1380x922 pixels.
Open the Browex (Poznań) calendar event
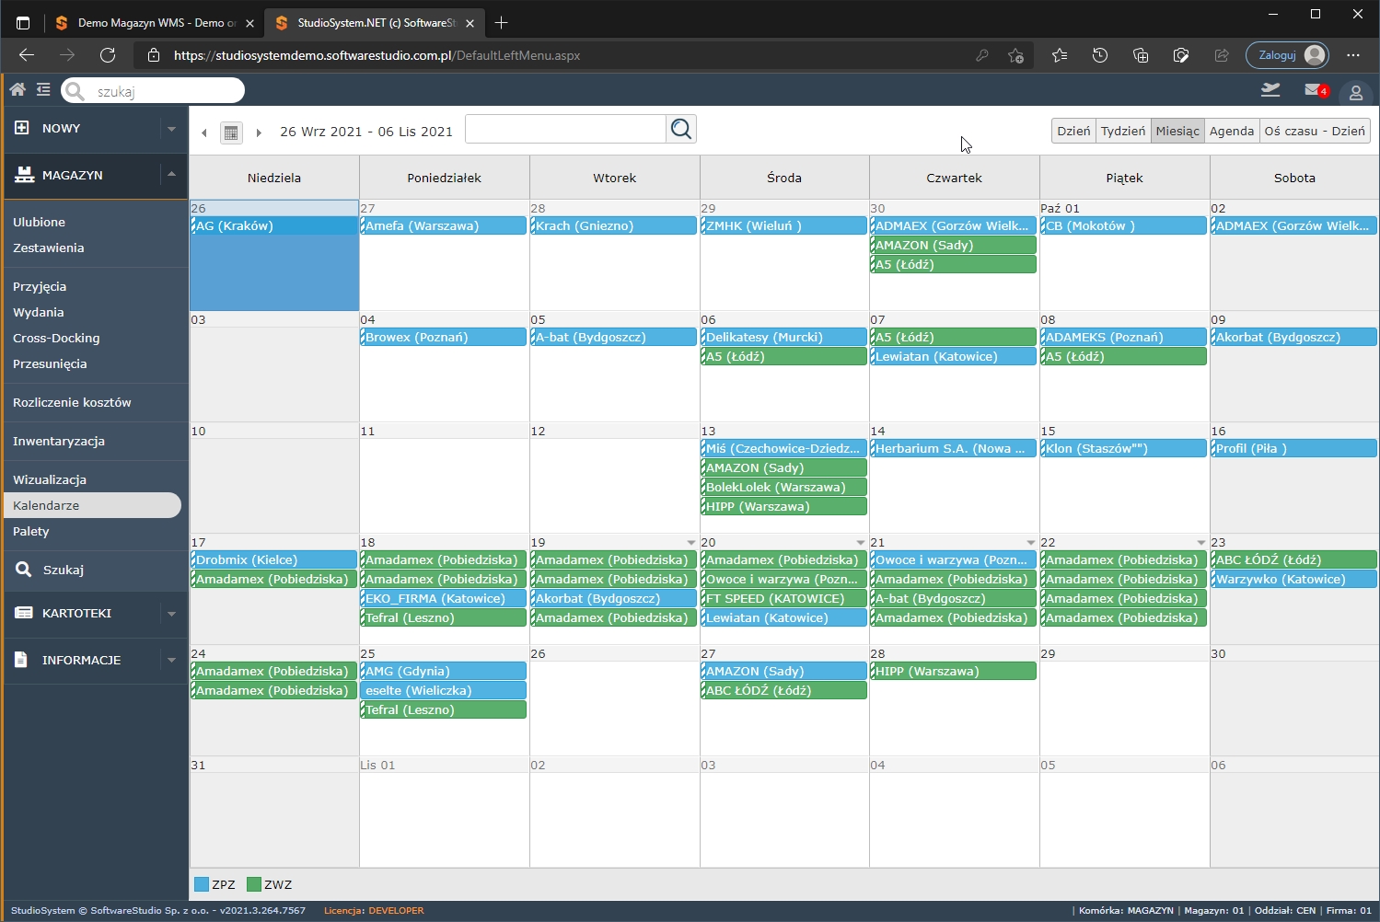coord(443,337)
